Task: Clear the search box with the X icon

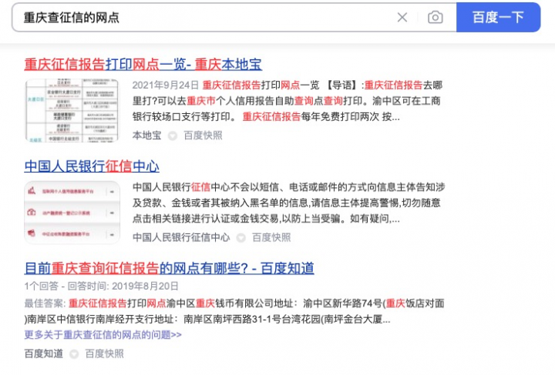Action: click(x=402, y=17)
